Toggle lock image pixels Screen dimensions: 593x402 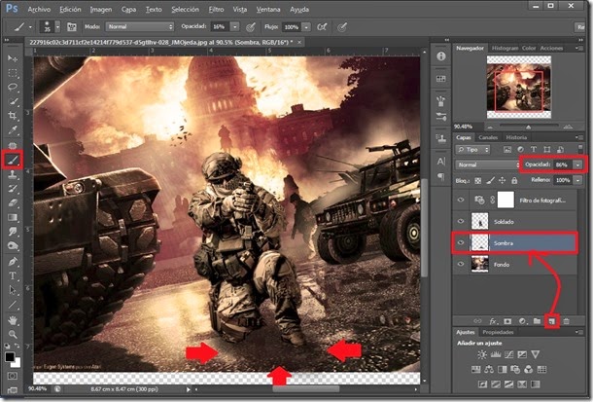(490, 181)
